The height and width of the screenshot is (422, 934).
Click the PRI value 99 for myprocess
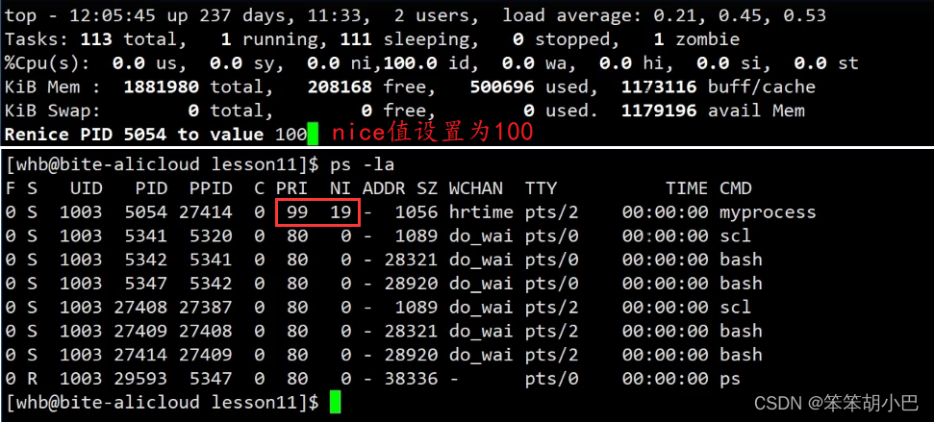point(296,212)
